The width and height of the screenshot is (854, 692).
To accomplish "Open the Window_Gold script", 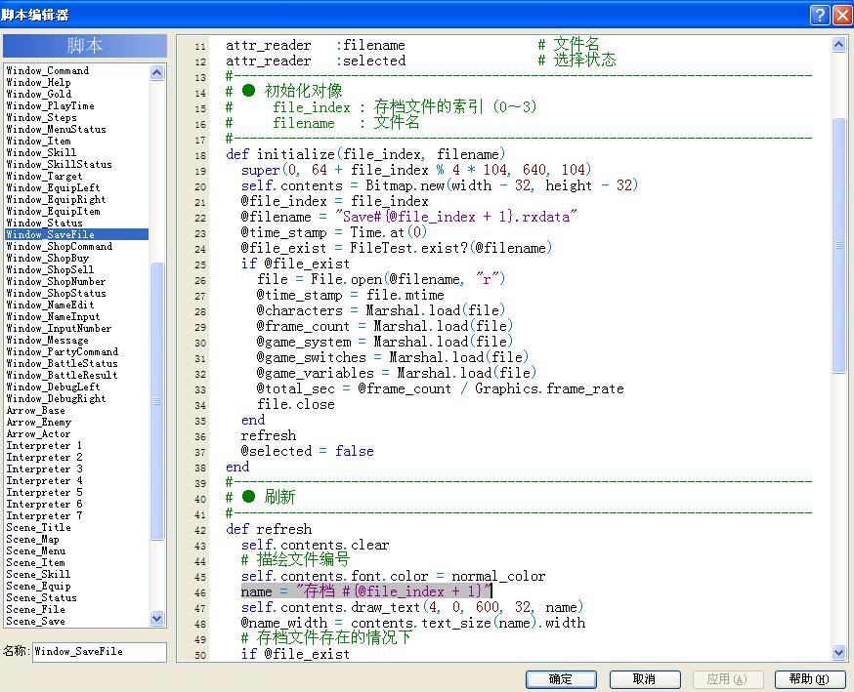I will [39, 94].
